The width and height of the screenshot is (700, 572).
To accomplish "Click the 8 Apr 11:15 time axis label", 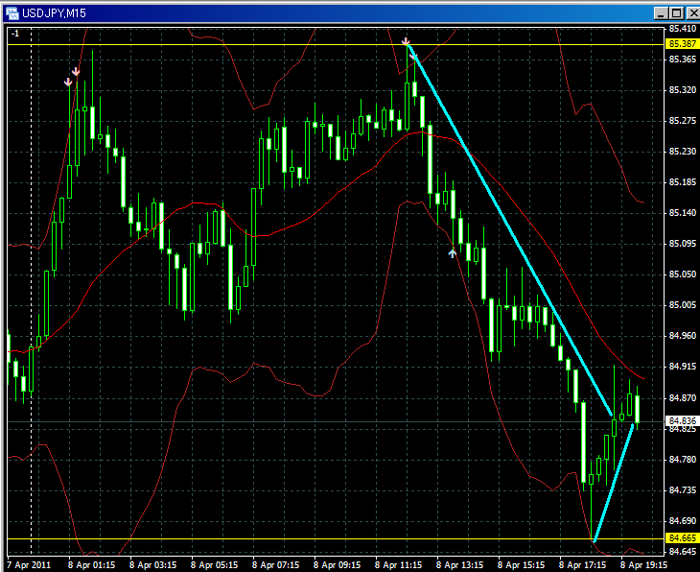I will (x=400, y=565).
